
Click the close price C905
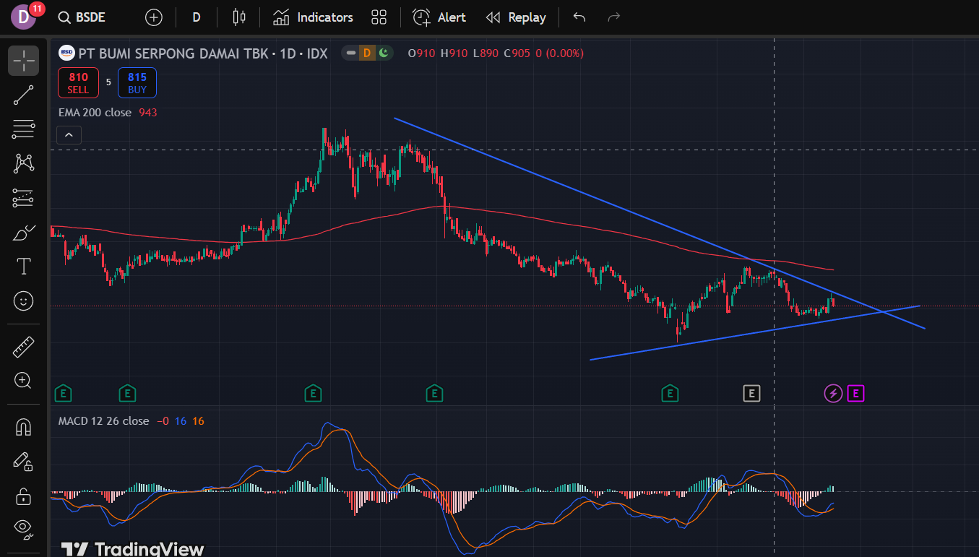click(x=517, y=53)
